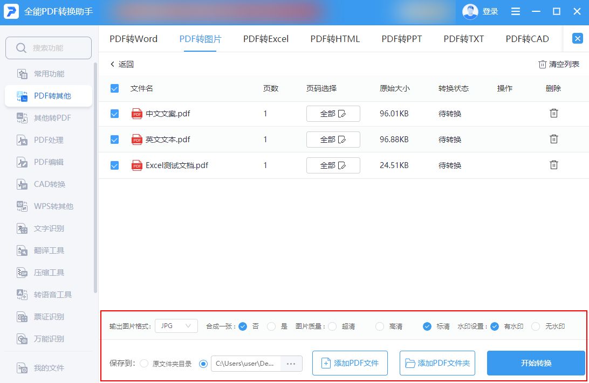The height and width of the screenshot is (383, 589).
Task: Open the hamburger menu in title bar
Action: (x=516, y=12)
